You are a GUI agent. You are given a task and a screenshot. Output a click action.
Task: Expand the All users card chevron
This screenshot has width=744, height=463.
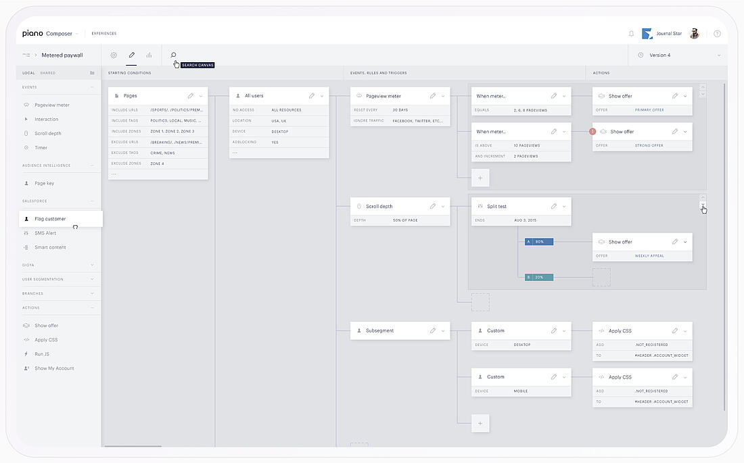pos(322,96)
